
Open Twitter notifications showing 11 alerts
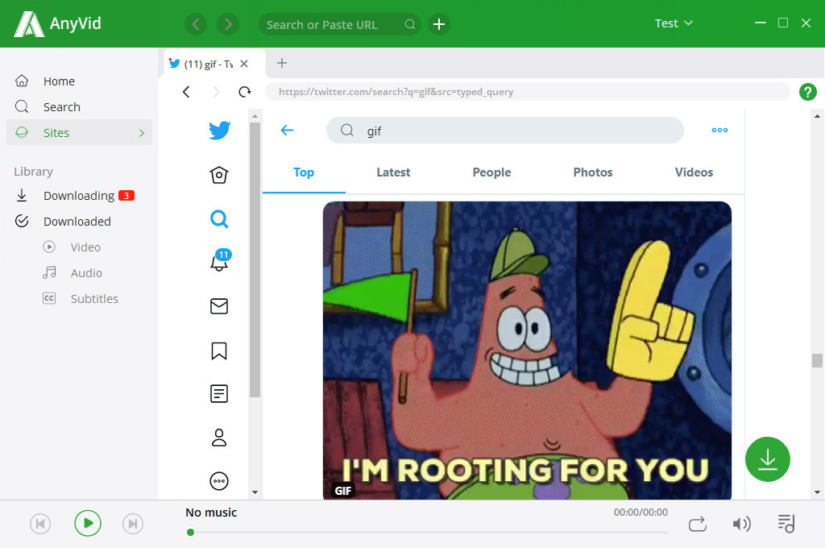point(218,263)
